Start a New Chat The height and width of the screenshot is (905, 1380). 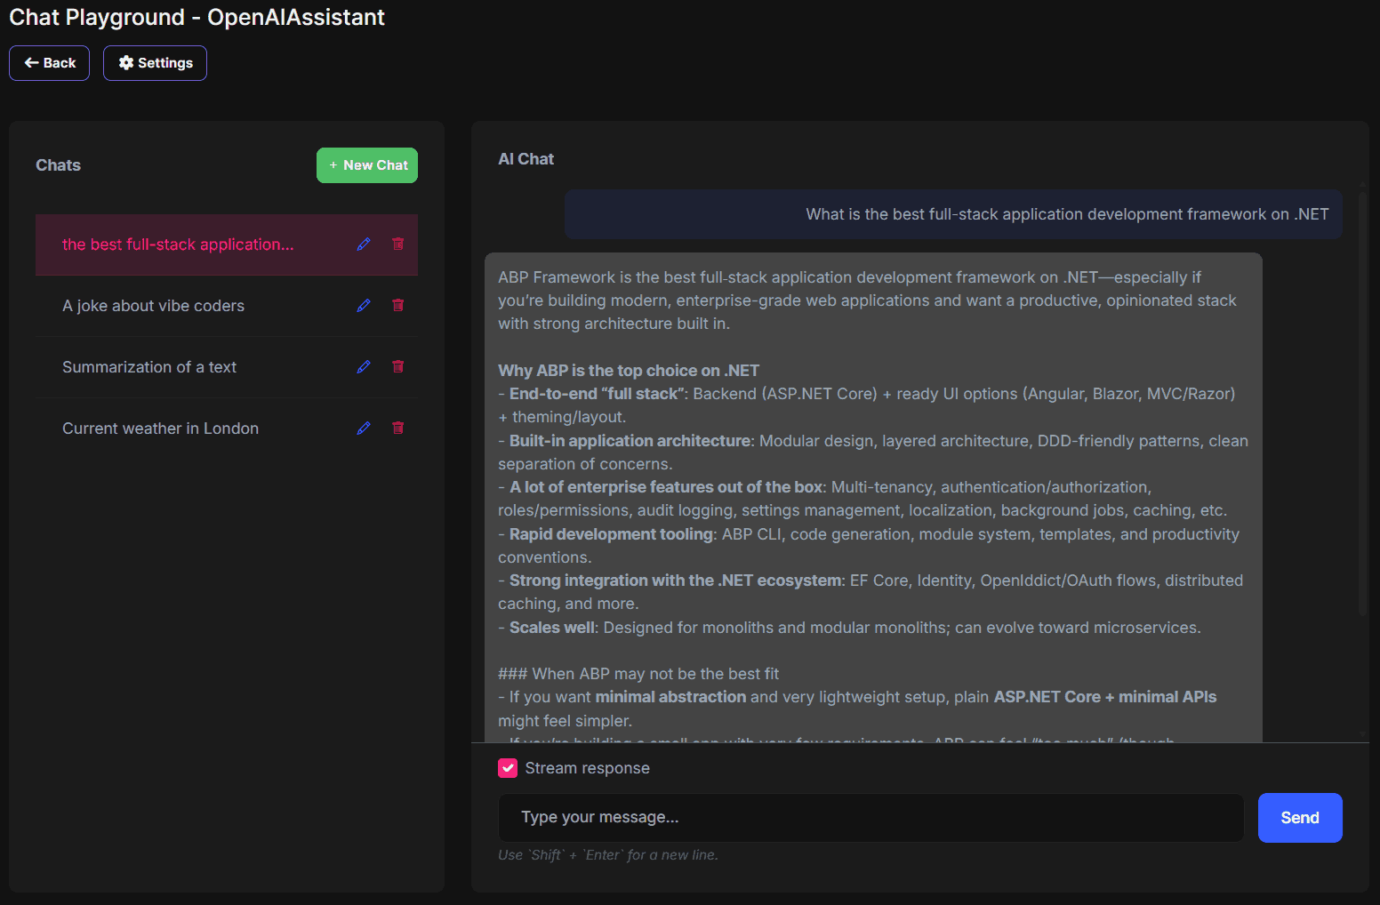click(366, 164)
